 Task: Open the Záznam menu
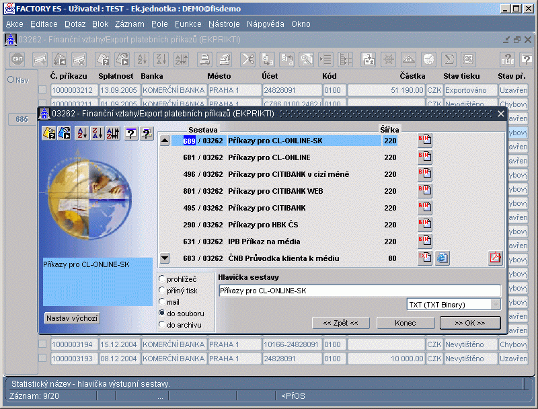(129, 24)
